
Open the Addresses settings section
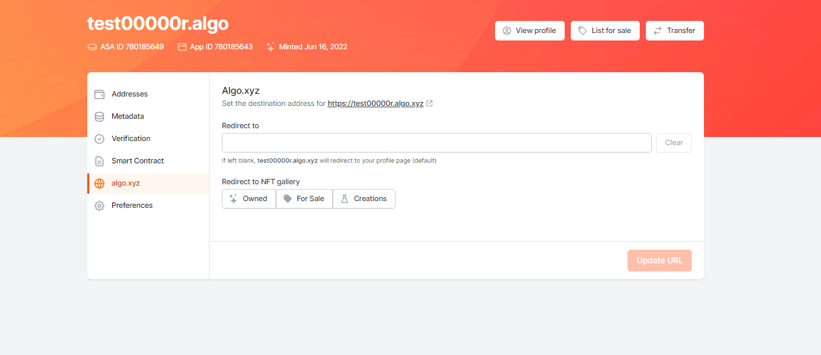pos(129,94)
